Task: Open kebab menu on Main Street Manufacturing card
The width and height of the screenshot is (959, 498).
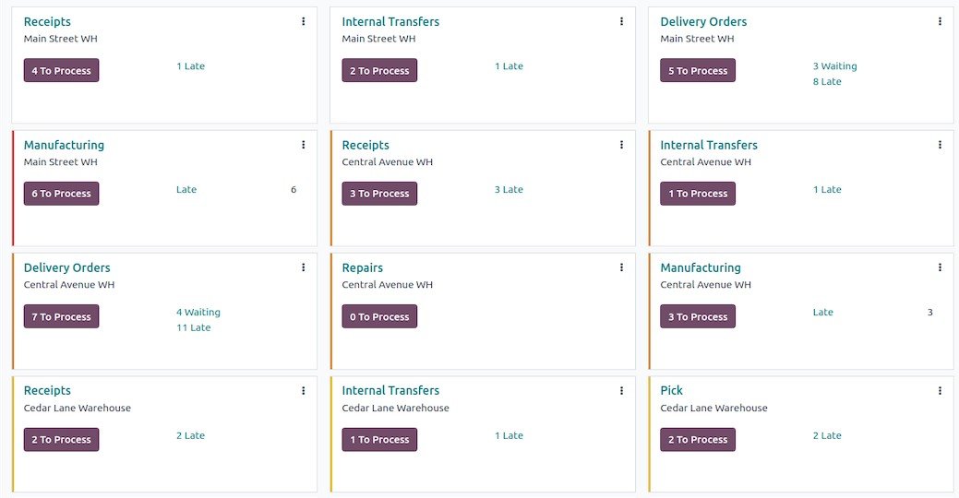Action: click(304, 145)
